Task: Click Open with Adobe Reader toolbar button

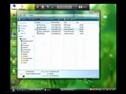Action: click(x=47, y=19)
